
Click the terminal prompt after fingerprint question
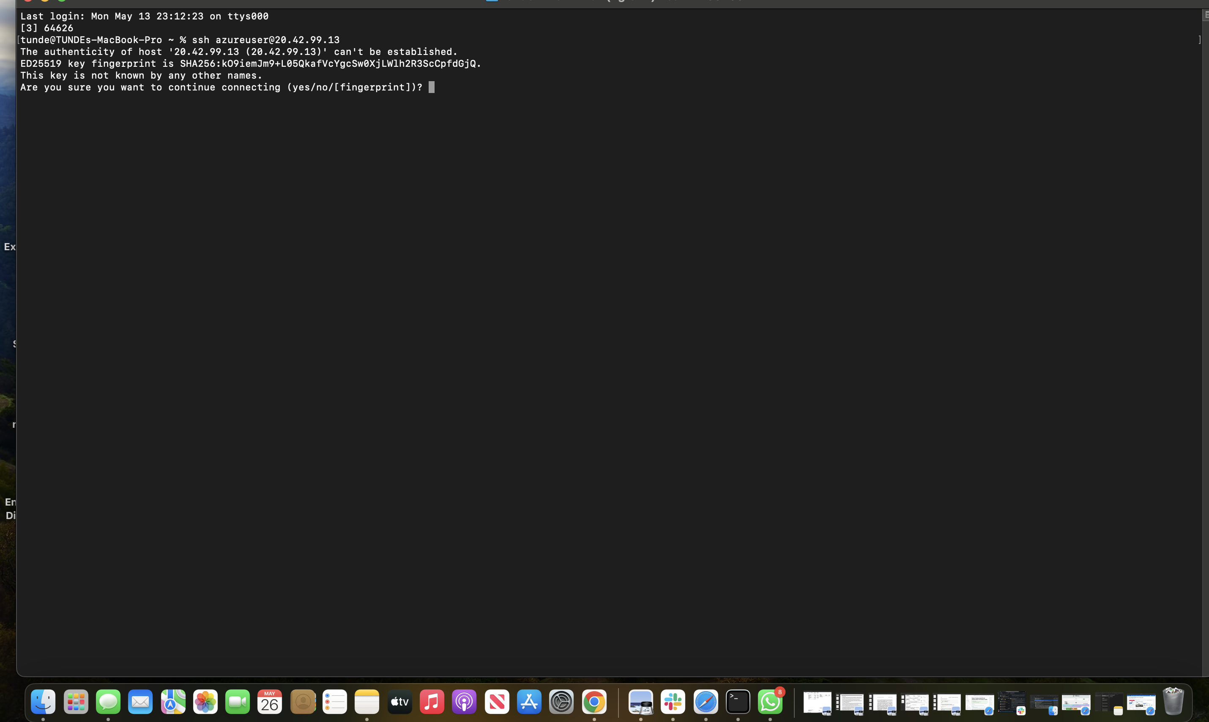point(432,87)
